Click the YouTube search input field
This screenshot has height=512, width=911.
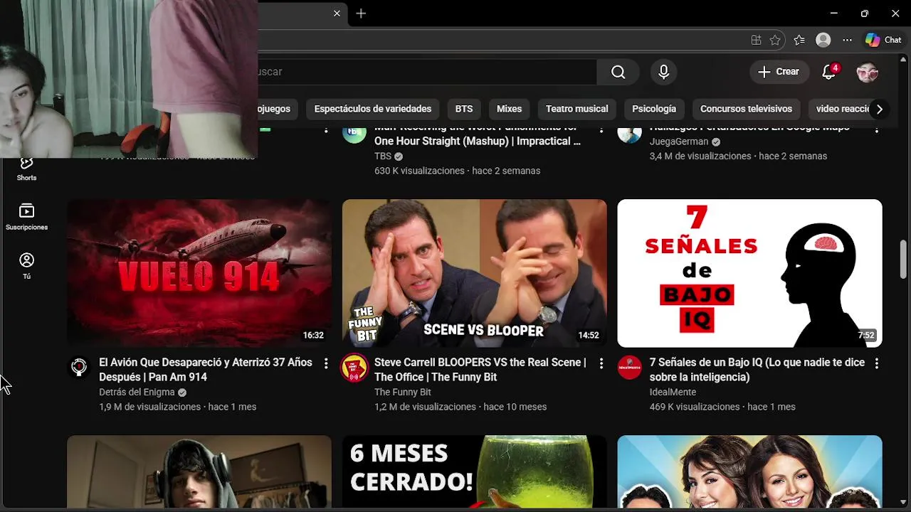(x=427, y=72)
